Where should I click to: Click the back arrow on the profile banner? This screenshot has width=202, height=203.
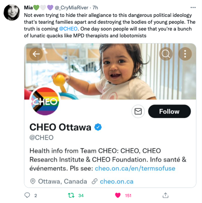pos(36,54)
